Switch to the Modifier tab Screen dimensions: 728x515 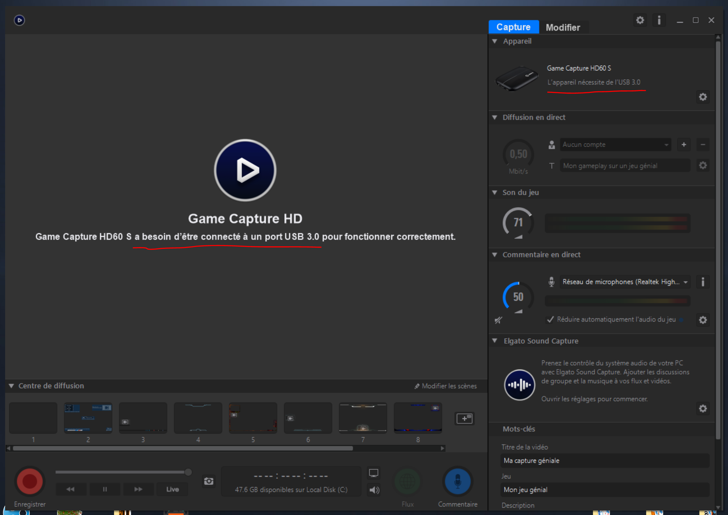(563, 28)
